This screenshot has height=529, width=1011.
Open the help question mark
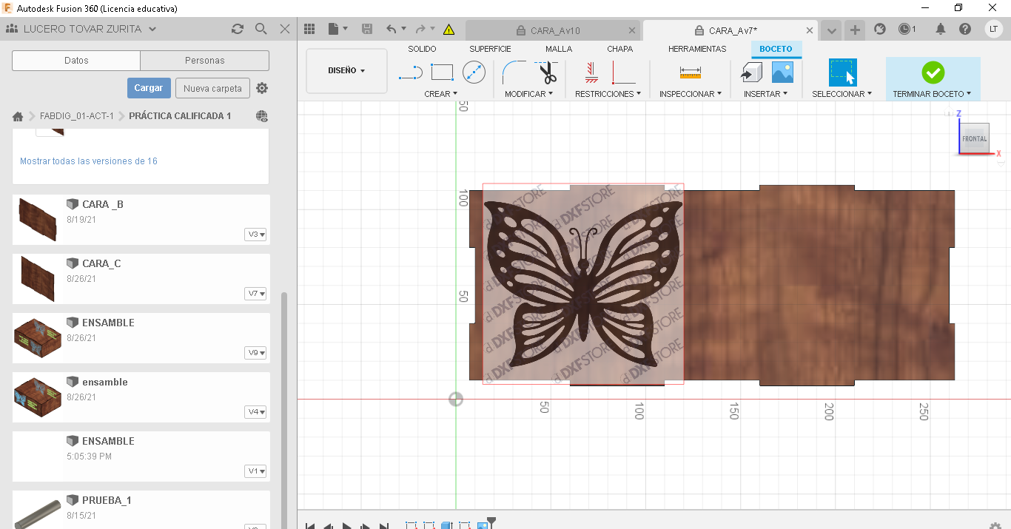pyautogui.click(x=965, y=29)
